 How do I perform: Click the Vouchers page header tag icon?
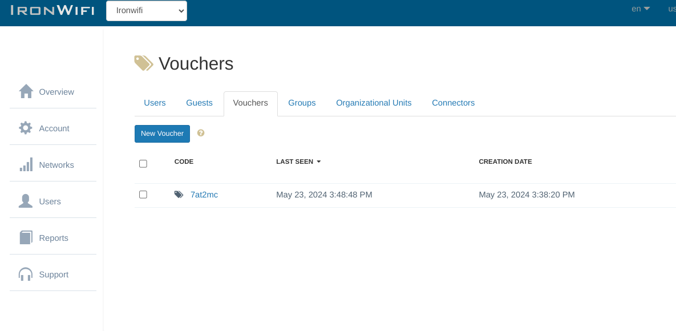coord(144,63)
